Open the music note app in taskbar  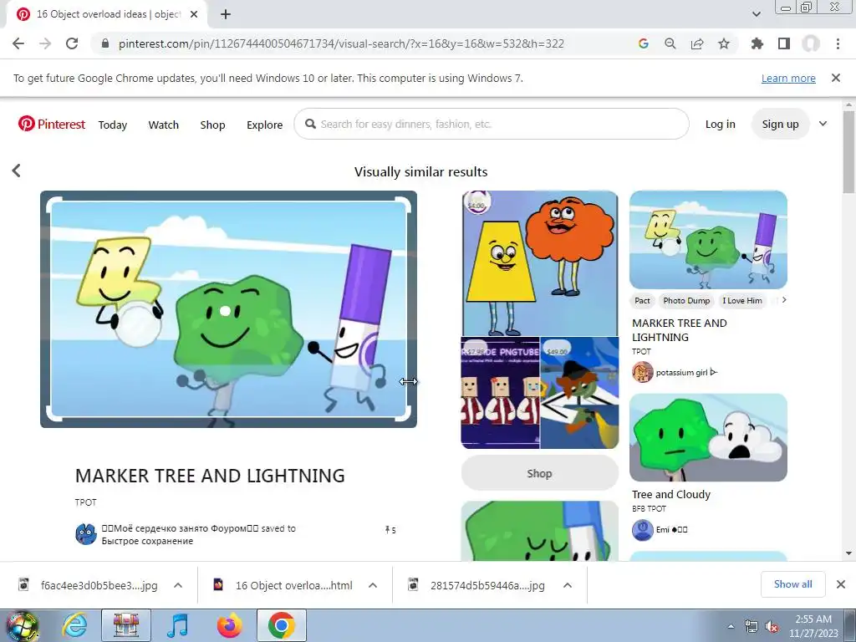tap(177, 625)
